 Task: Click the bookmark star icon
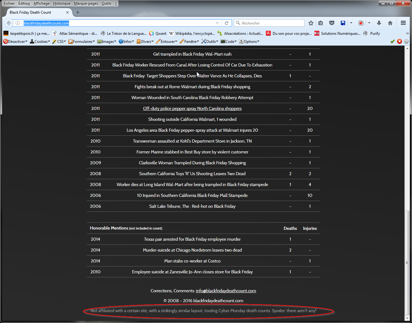point(311,23)
